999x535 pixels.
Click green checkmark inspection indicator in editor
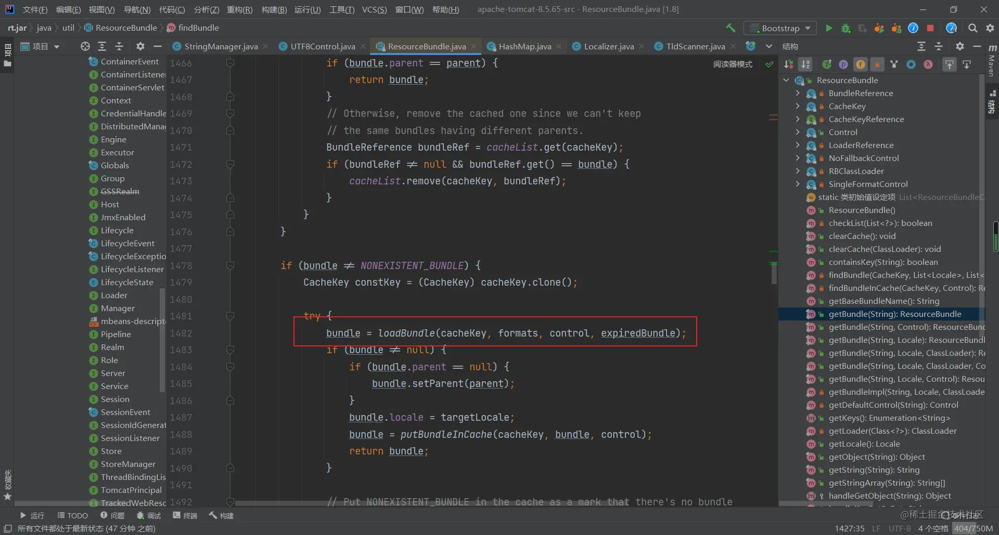[770, 64]
